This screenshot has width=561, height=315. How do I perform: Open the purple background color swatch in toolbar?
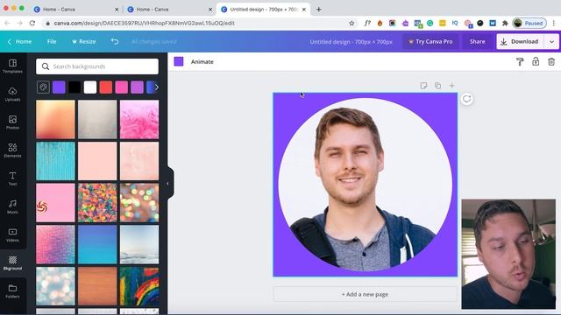[179, 61]
